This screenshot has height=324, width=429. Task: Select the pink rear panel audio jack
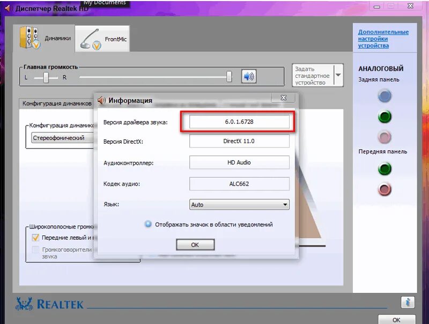pyautogui.click(x=384, y=137)
